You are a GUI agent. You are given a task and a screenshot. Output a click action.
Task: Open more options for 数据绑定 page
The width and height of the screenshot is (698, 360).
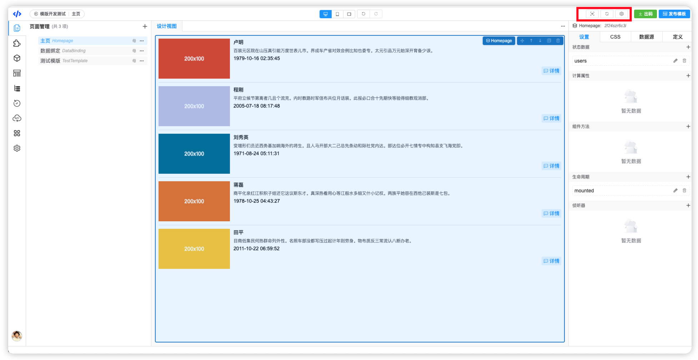pyautogui.click(x=142, y=51)
